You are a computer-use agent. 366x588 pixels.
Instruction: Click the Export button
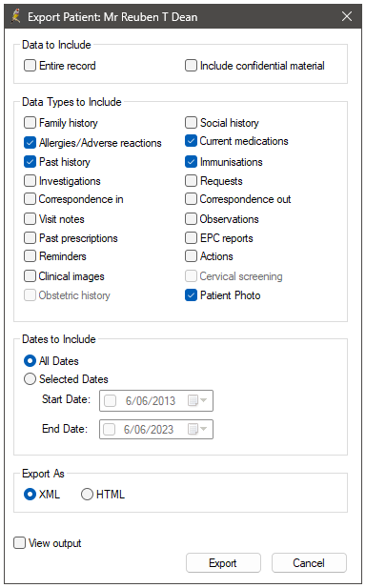point(223,562)
